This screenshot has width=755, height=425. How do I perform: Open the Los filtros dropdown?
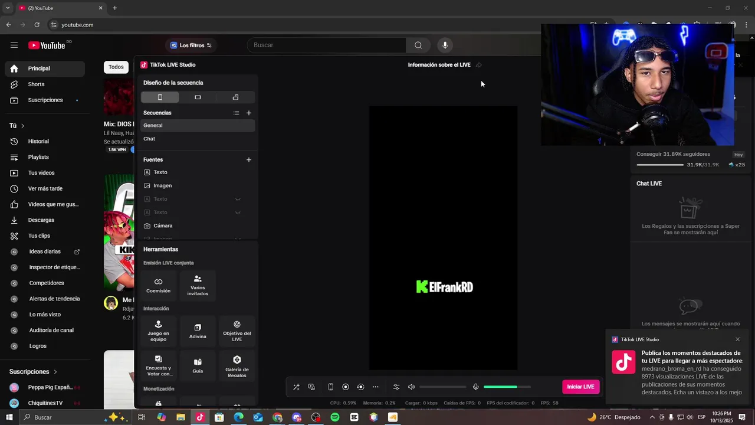coord(191,45)
